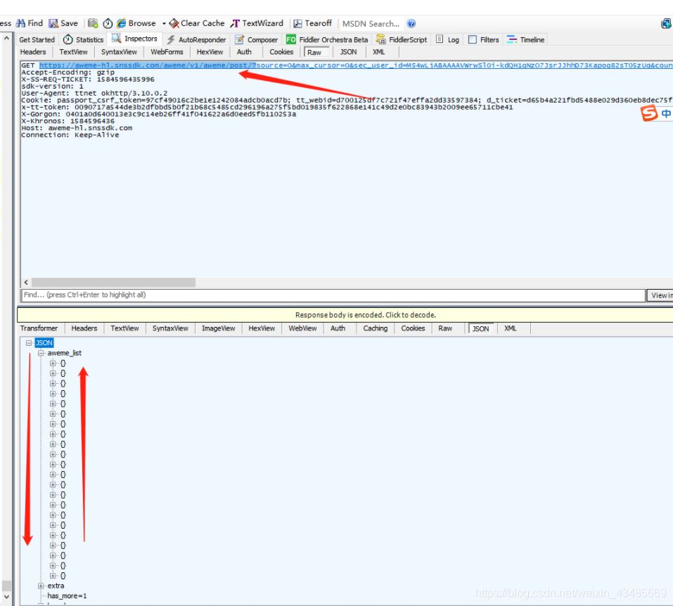Click the Save toolbar button

[x=63, y=23]
